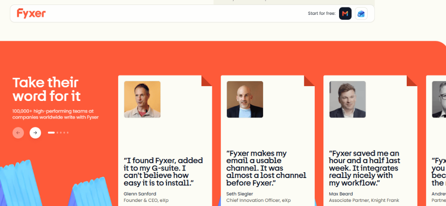Screen dimensions: 446x206
Task: Click quote "Fyxer saved me an hour and a half"
Action: 365,168
